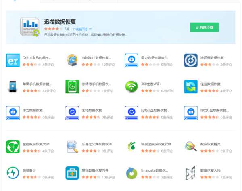Open the finaldata数据恢... title
Viewport: 242px width, 191px height.
154,170
